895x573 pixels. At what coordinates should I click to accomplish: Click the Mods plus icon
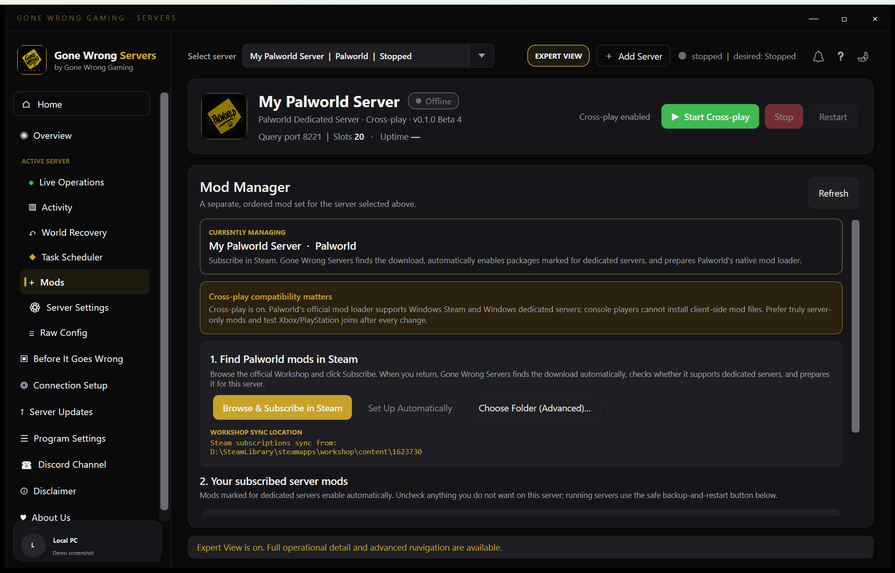coord(32,282)
